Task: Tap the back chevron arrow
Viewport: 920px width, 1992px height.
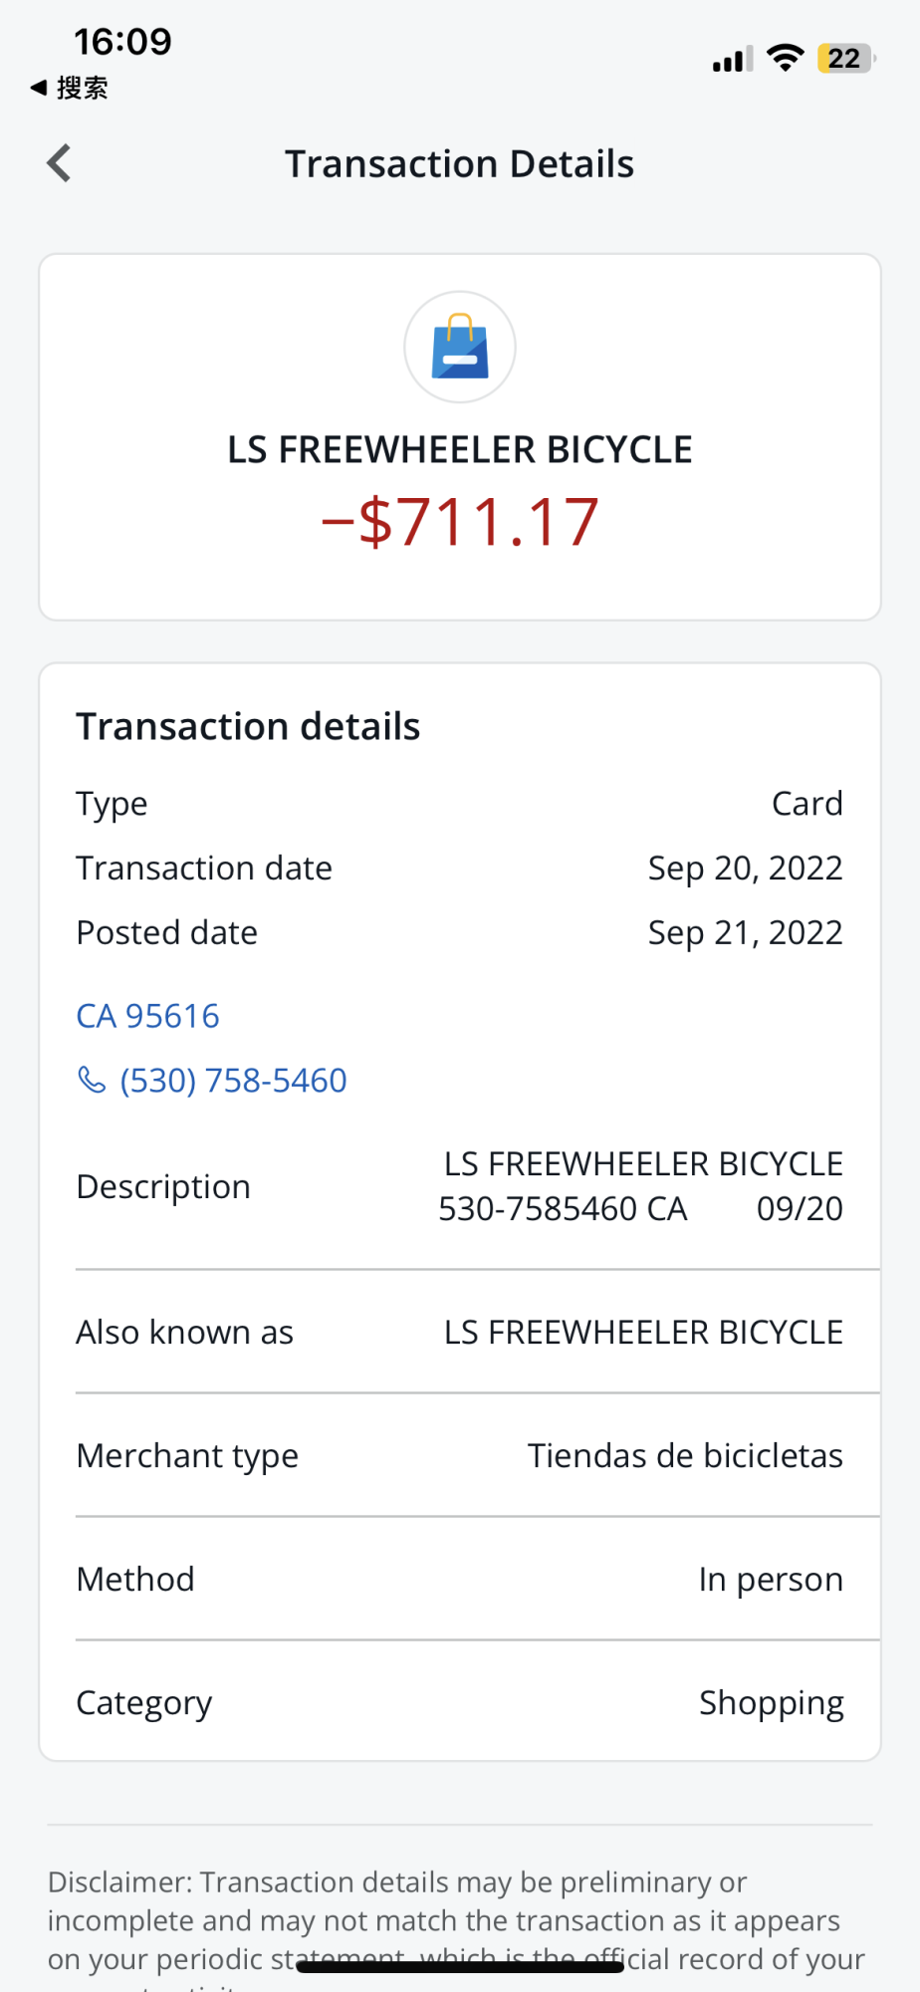Action: 60,163
